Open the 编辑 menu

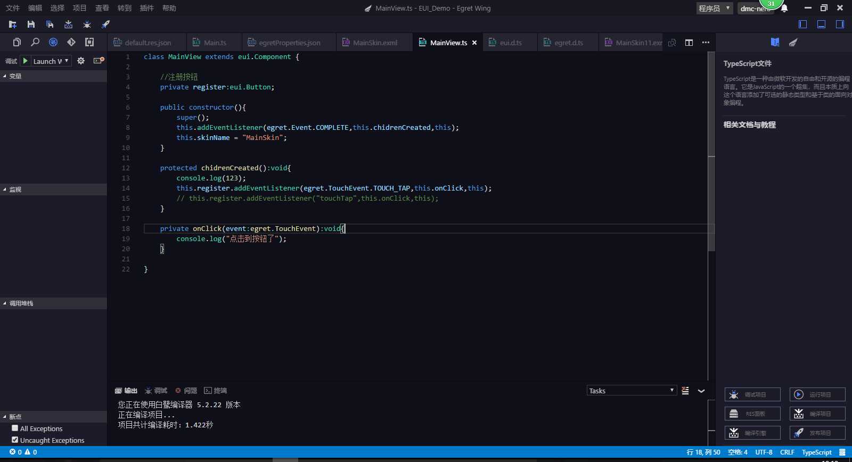click(35, 8)
